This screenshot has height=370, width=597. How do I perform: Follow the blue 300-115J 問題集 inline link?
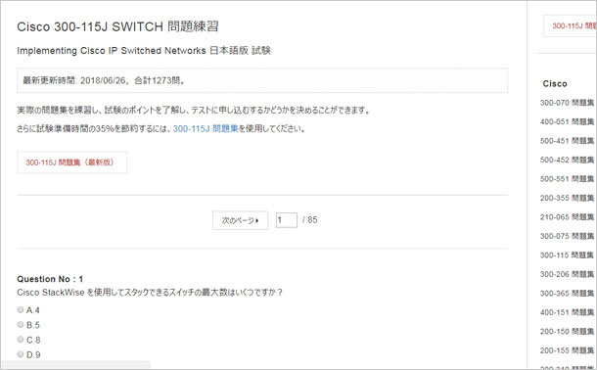(x=206, y=129)
